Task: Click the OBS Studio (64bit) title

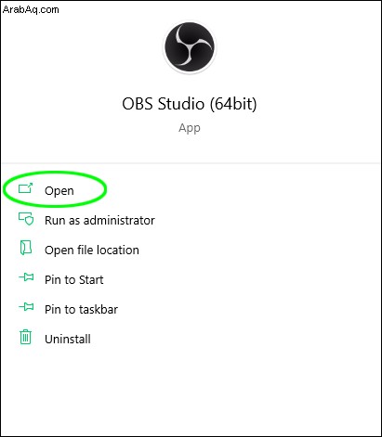Action: [190, 104]
